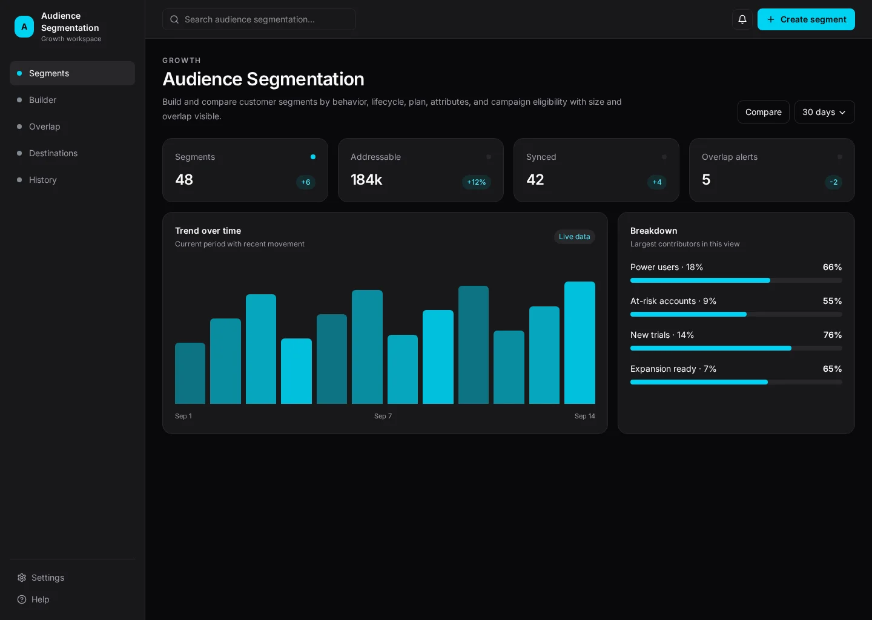The image size is (872, 620).
Task: Focus the Search audience segmentation field
Action: pos(259,19)
